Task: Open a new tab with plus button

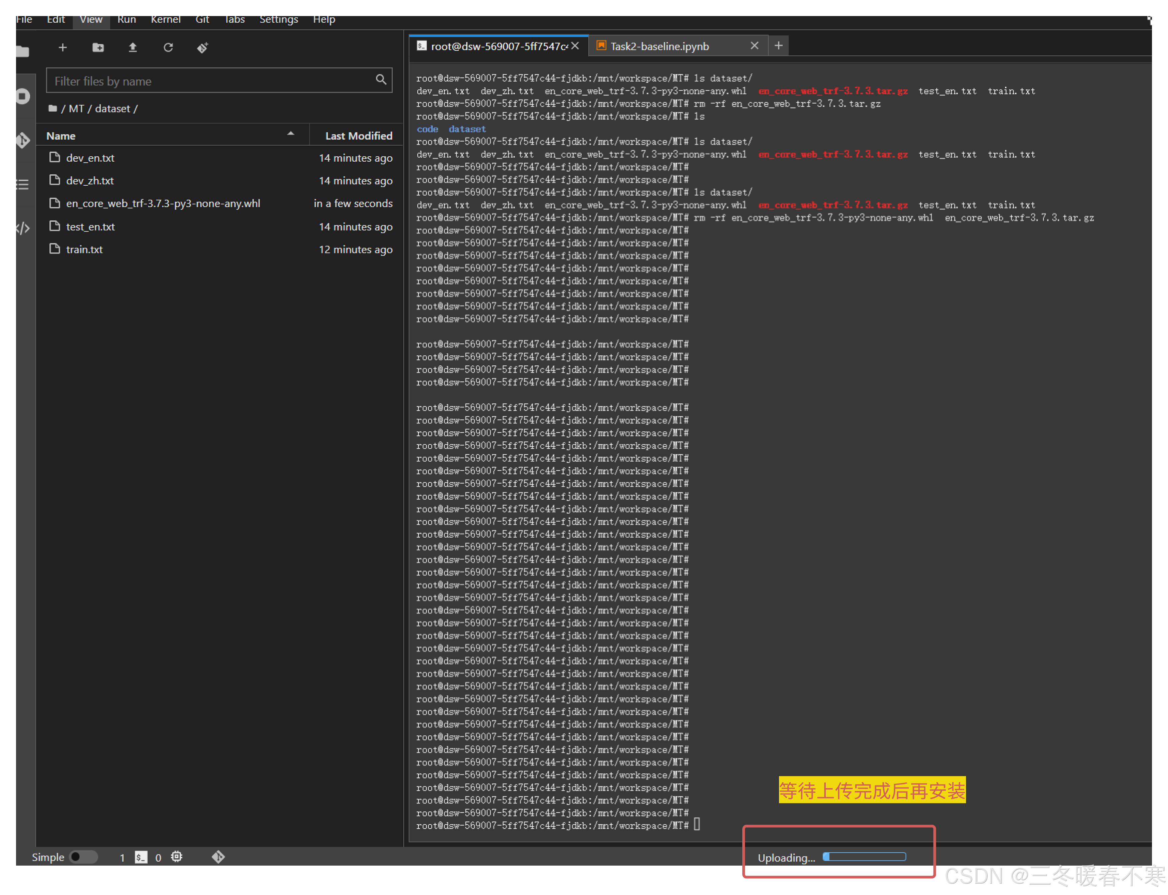Action: click(x=778, y=46)
